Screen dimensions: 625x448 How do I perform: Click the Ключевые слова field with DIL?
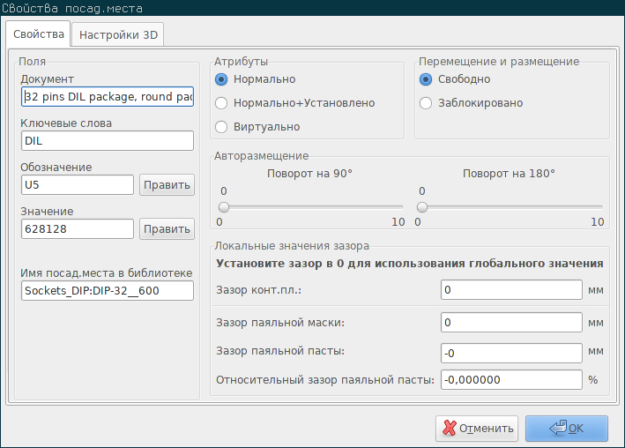tap(108, 141)
